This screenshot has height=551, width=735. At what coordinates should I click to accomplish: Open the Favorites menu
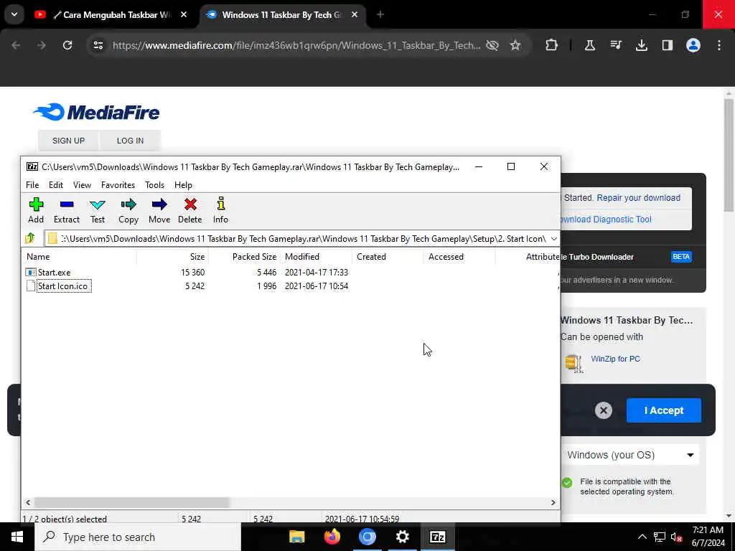pos(118,185)
